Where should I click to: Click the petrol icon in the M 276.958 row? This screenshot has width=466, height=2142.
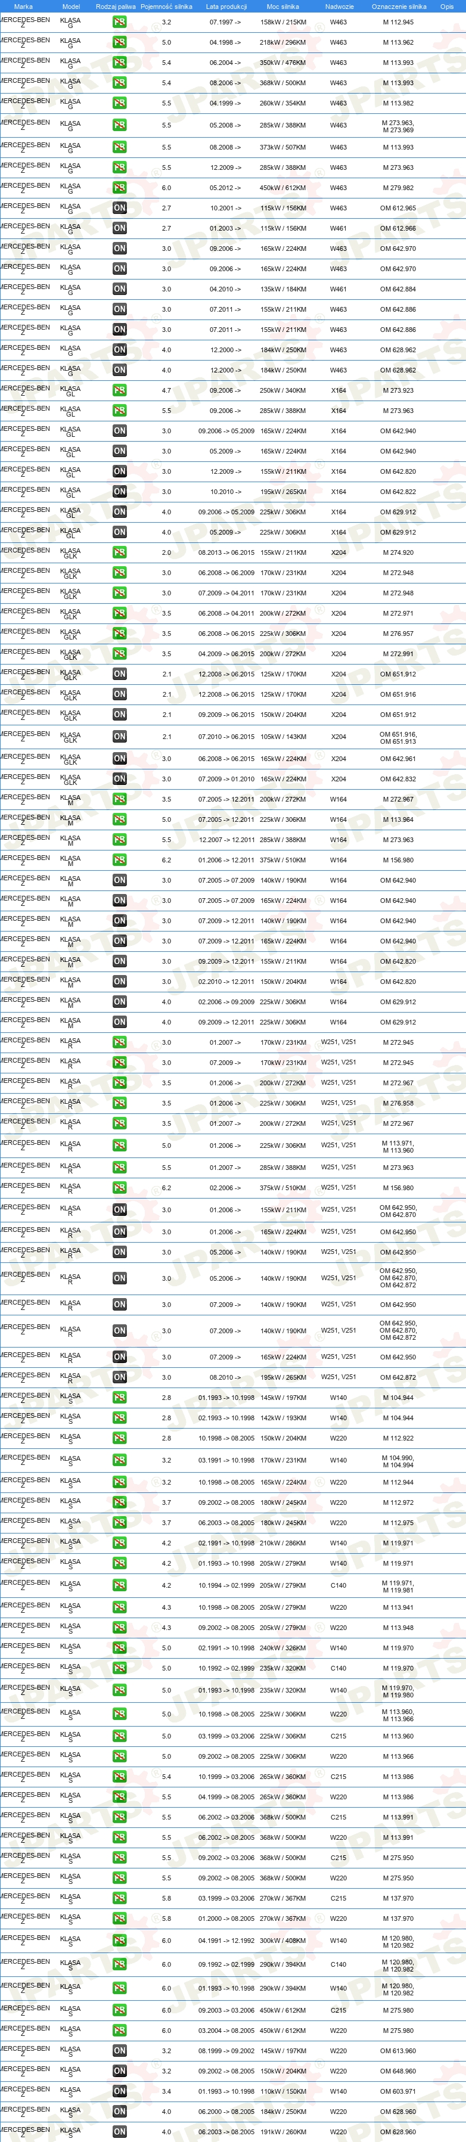120,1103
